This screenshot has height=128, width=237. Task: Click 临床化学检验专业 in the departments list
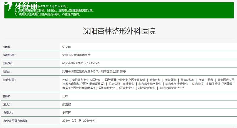[x=177, y=84]
